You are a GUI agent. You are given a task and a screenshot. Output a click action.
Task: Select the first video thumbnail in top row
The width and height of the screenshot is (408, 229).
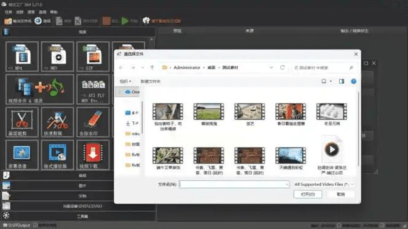[168, 111]
